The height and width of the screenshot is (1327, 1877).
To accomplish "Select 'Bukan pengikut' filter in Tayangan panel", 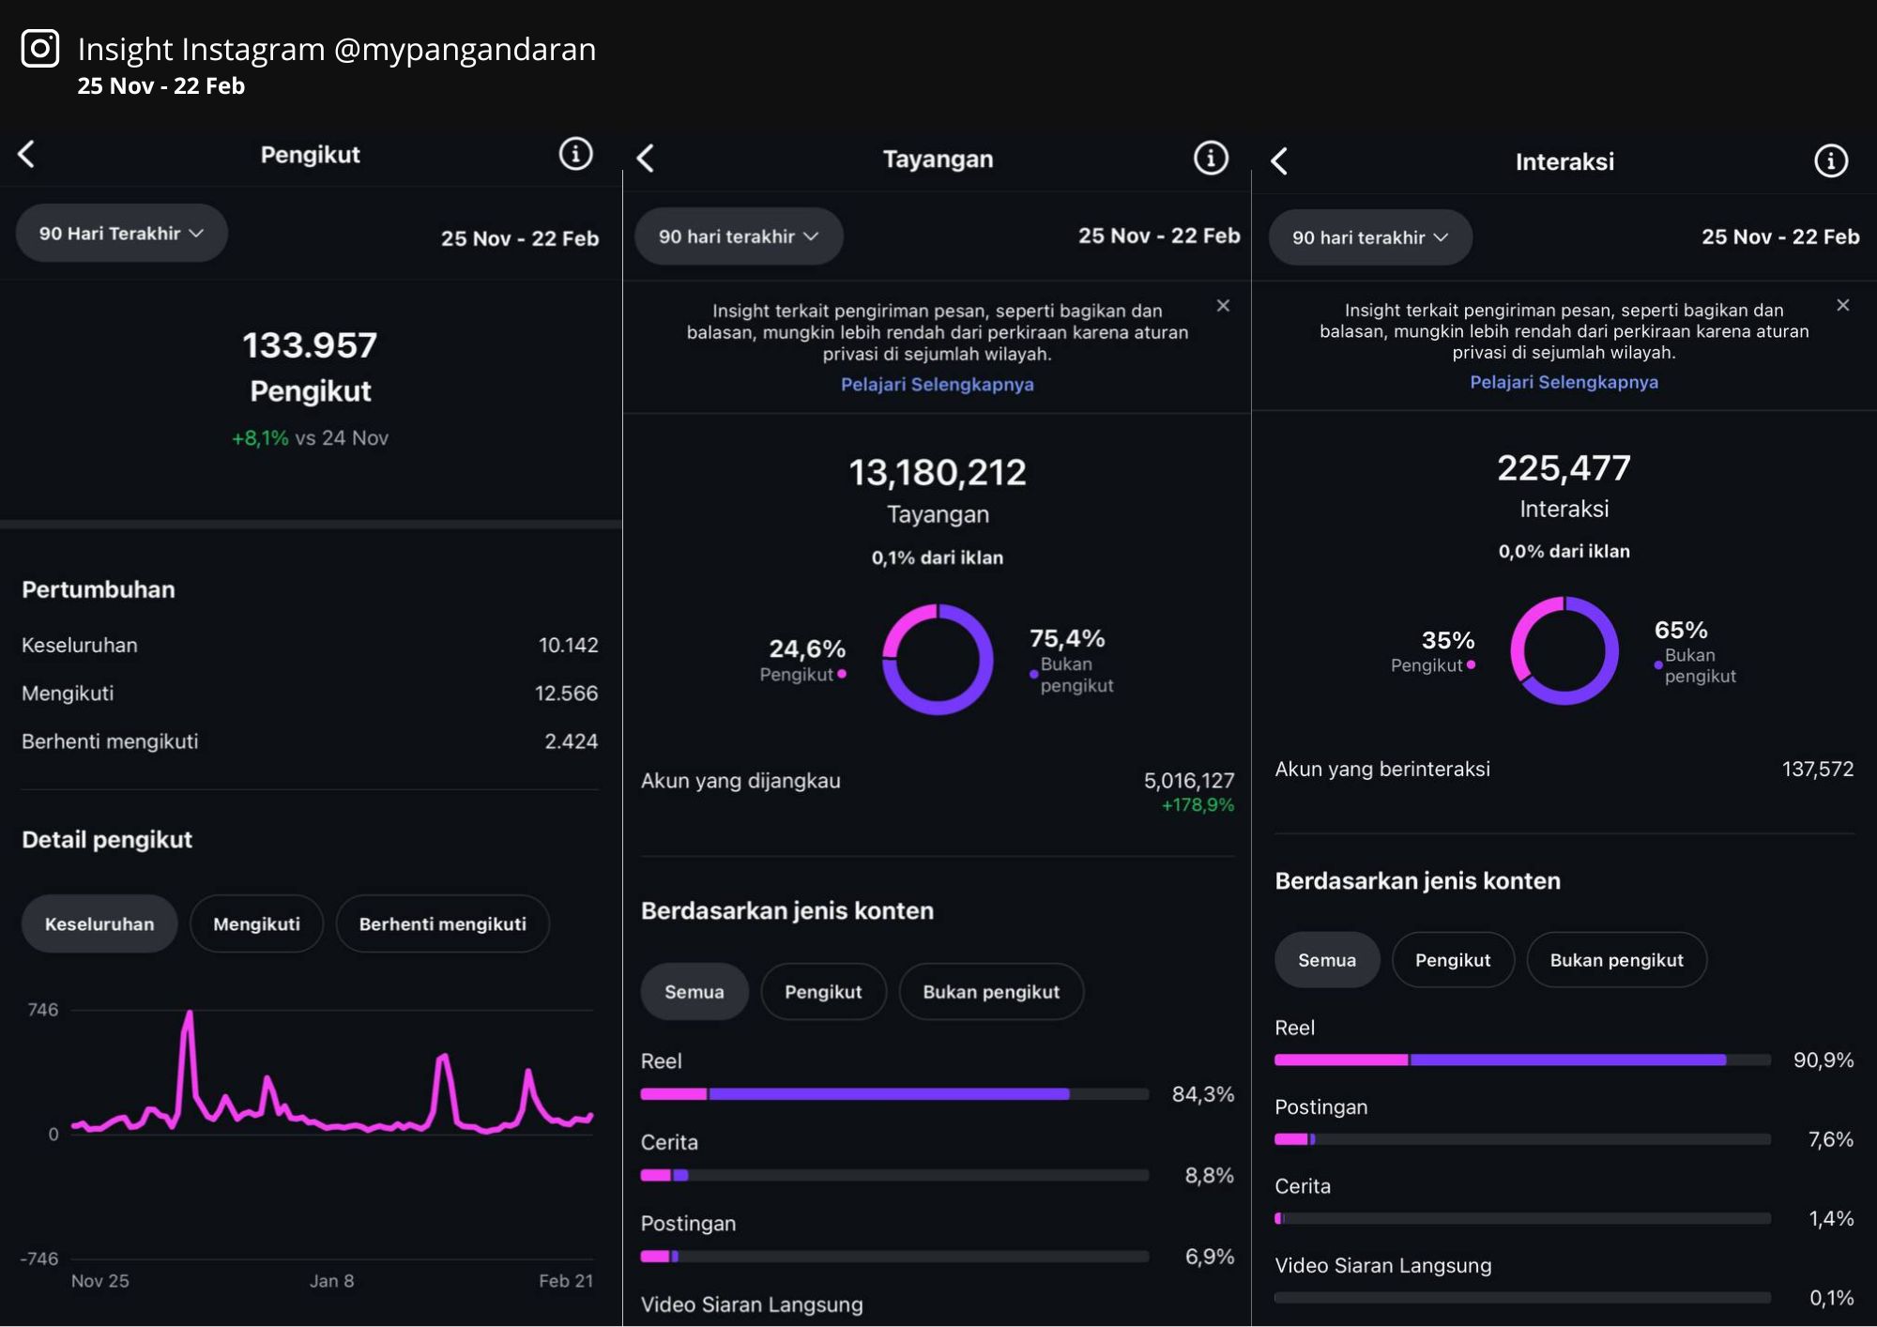I will [991, 992].
